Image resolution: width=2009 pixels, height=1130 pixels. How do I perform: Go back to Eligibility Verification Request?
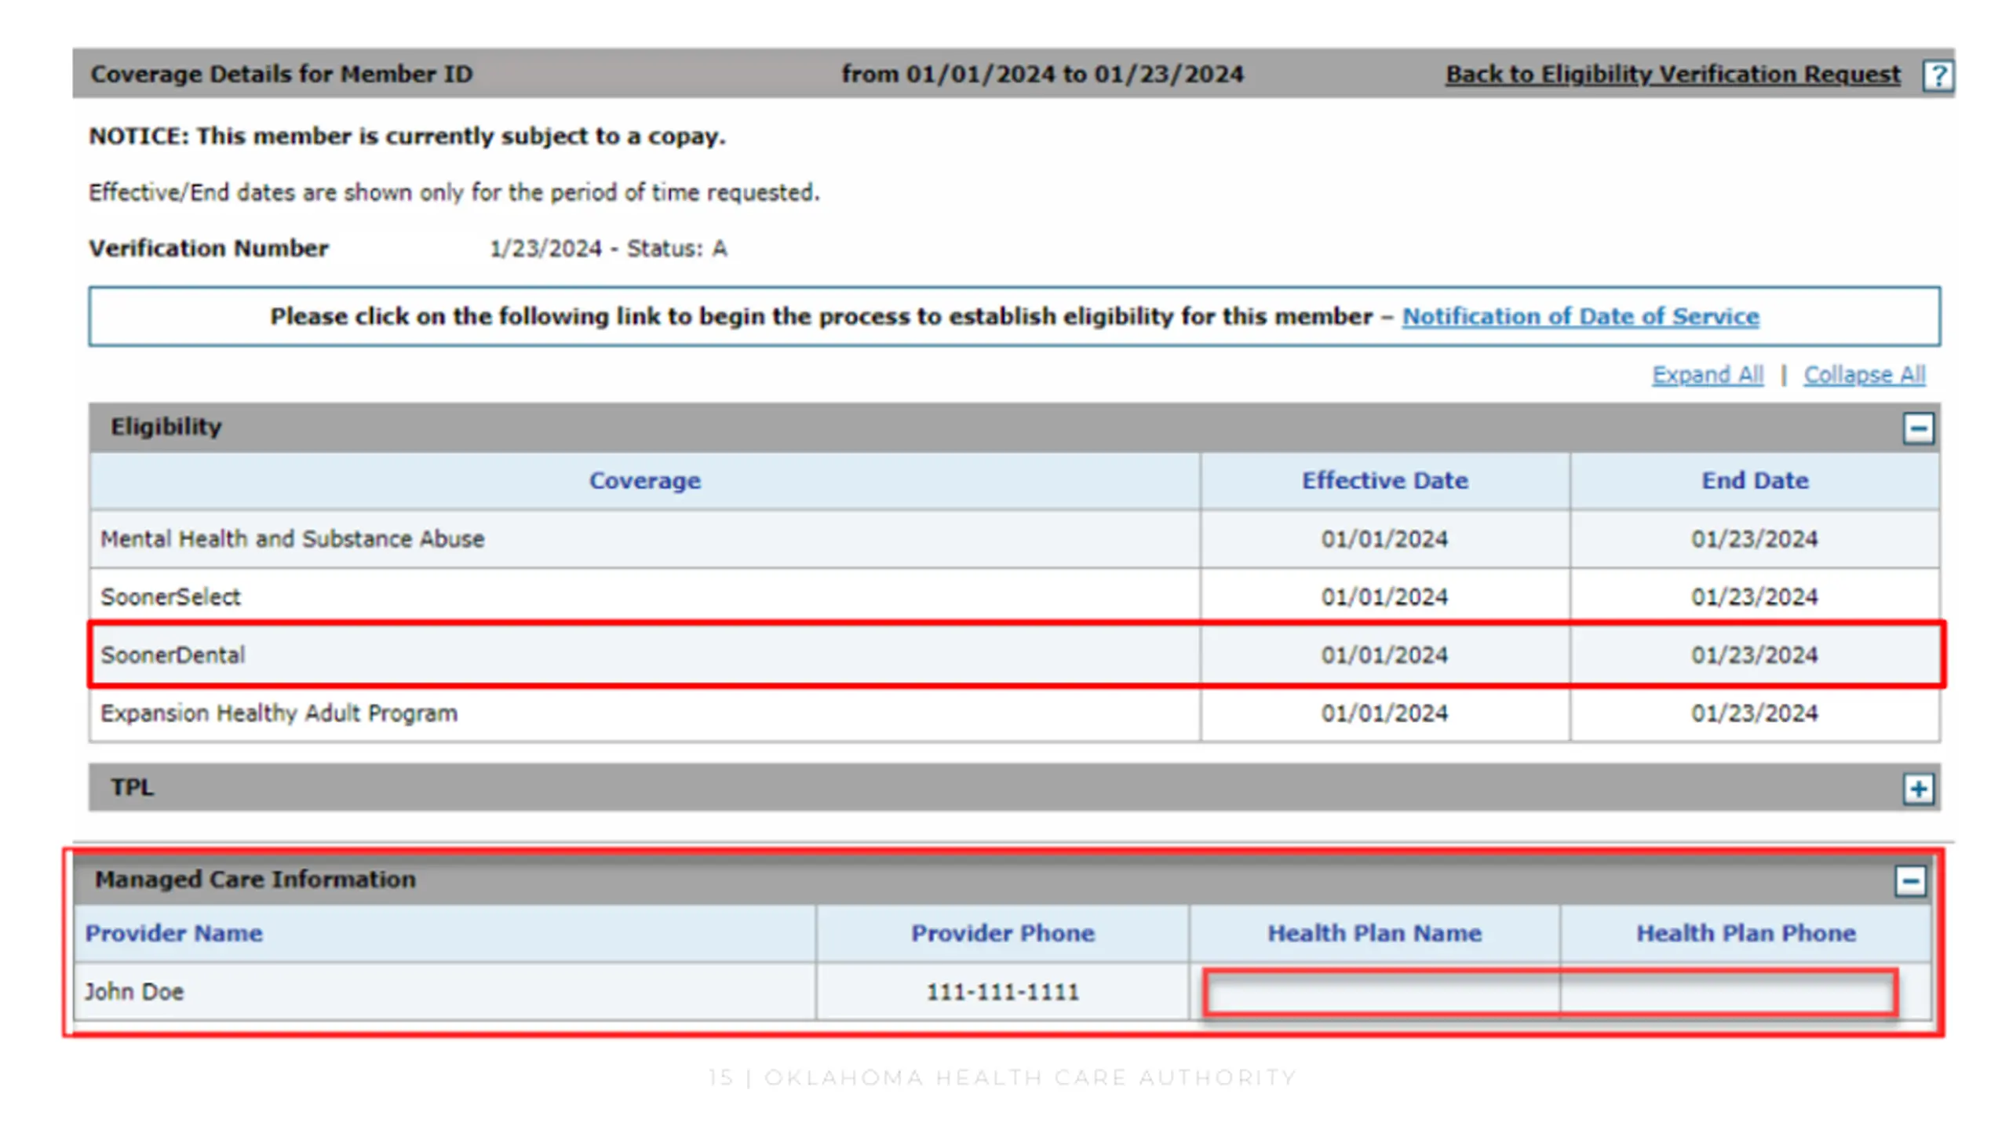point(1672,74)
